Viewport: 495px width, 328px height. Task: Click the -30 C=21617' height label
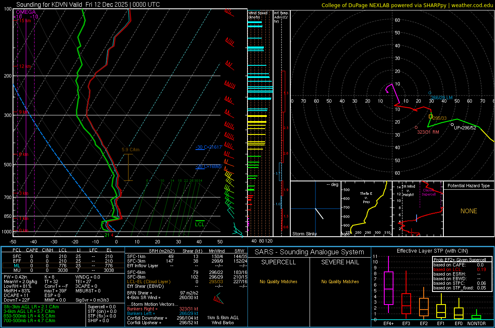tap(209, 147)
